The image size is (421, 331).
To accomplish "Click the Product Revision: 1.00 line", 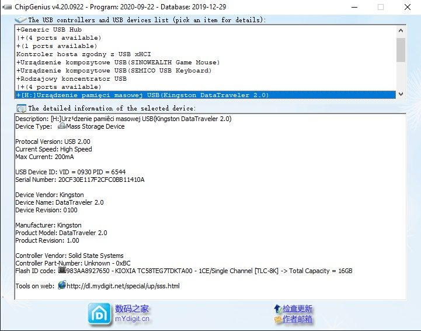I will click(47, 240).
